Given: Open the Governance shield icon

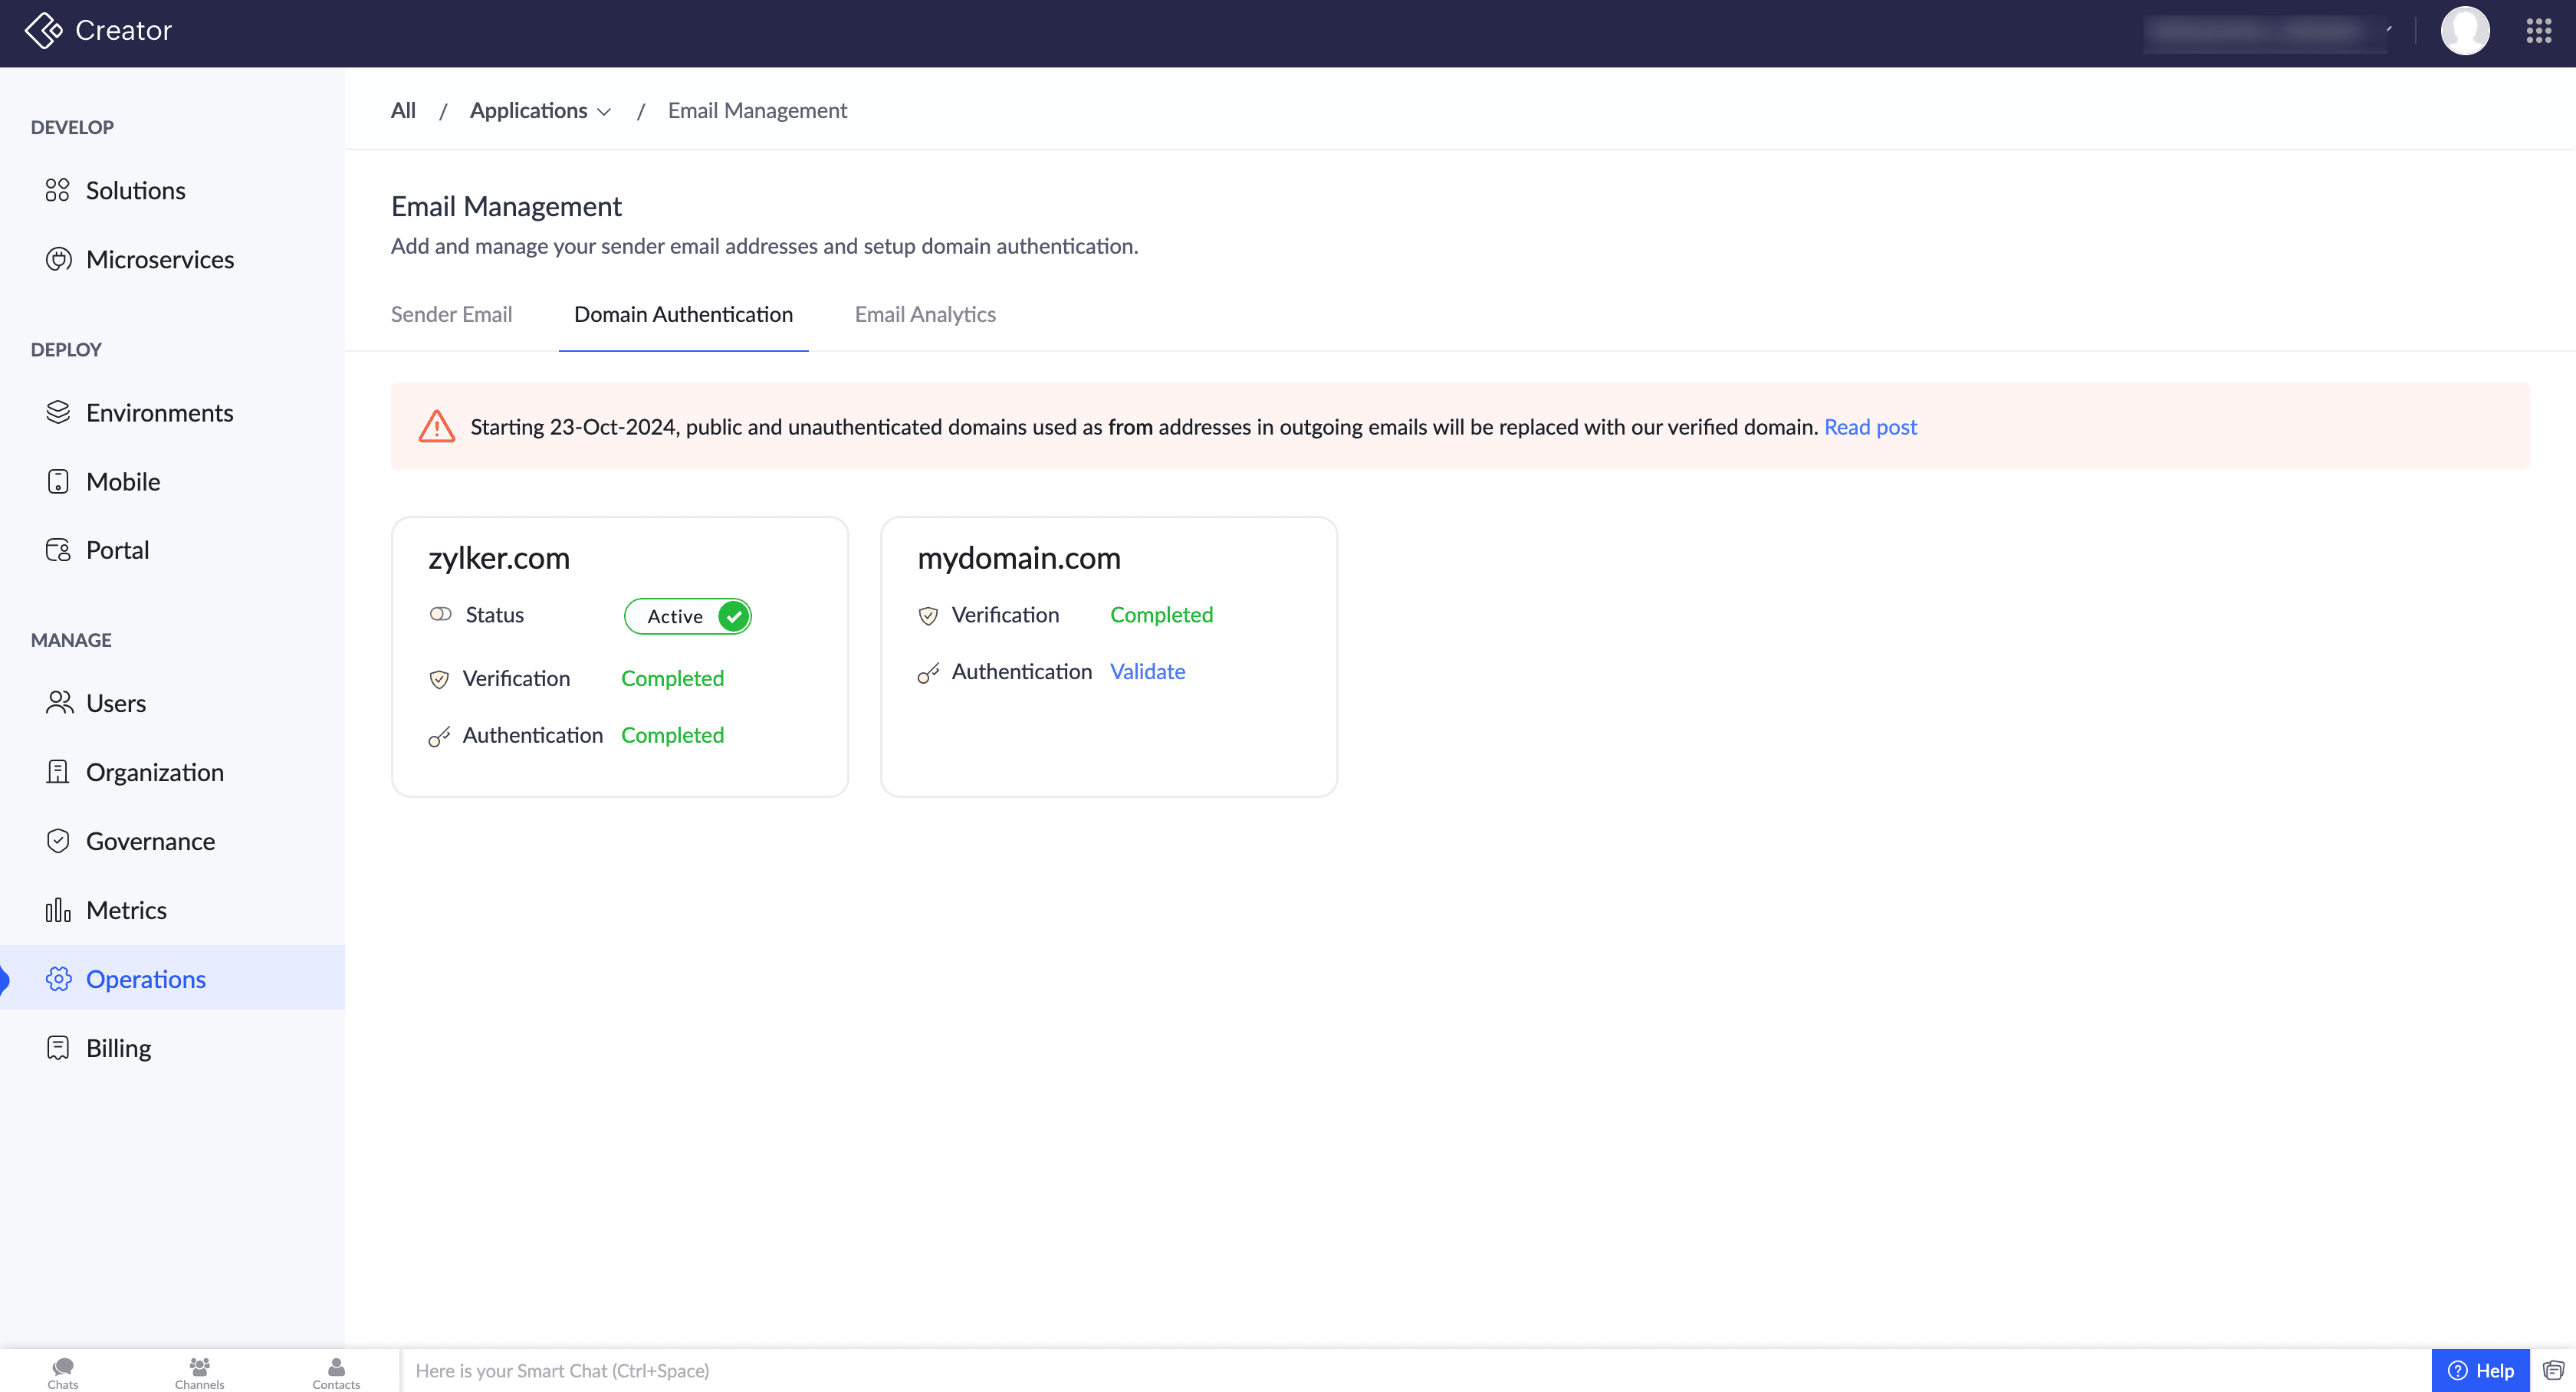Looking at the screenshot, I should click(x=58, y=841).
